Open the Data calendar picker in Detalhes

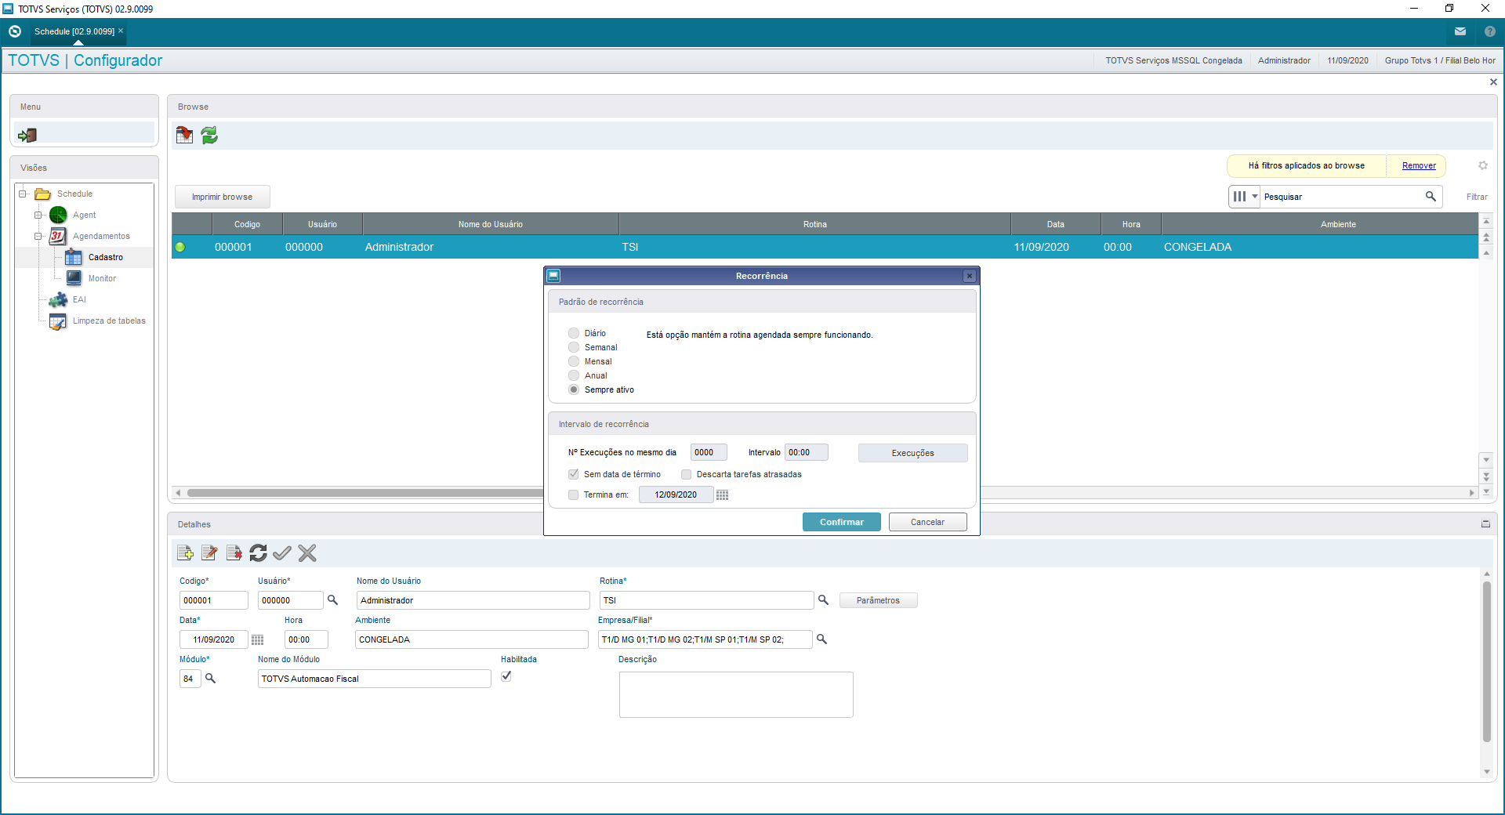pyautogui.click(x=257, y=639)
